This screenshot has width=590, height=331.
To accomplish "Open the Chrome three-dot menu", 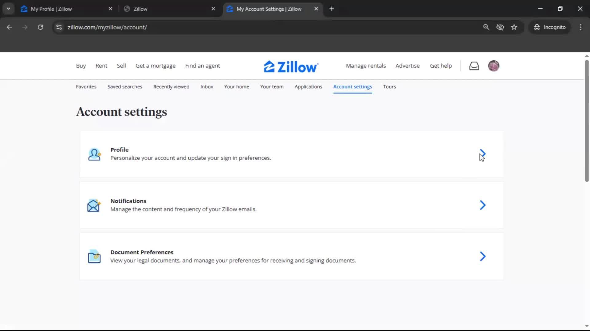I will point(581,27).
